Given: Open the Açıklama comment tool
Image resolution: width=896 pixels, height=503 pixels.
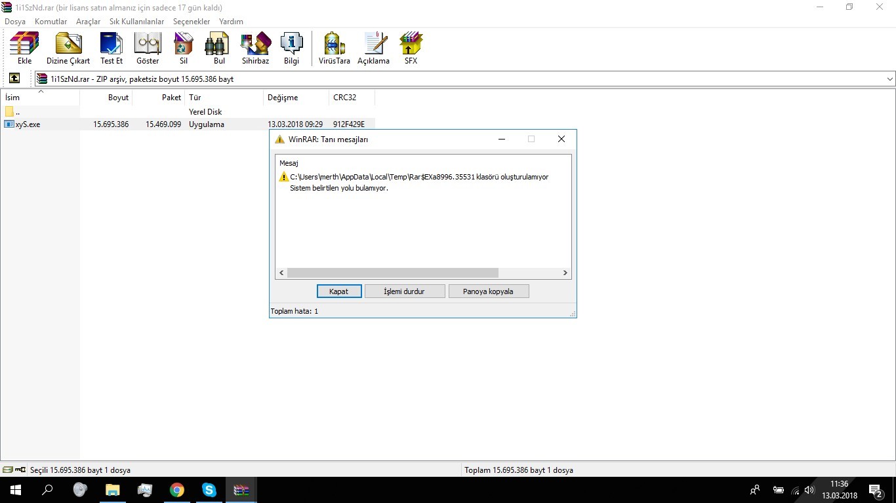Looking at the screenshot, I should tap(373, 48).
